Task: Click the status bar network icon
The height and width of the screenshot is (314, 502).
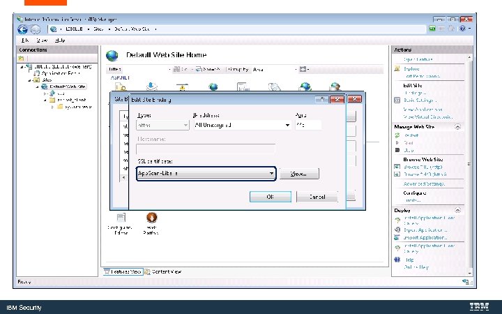Action: coord(466,282)
